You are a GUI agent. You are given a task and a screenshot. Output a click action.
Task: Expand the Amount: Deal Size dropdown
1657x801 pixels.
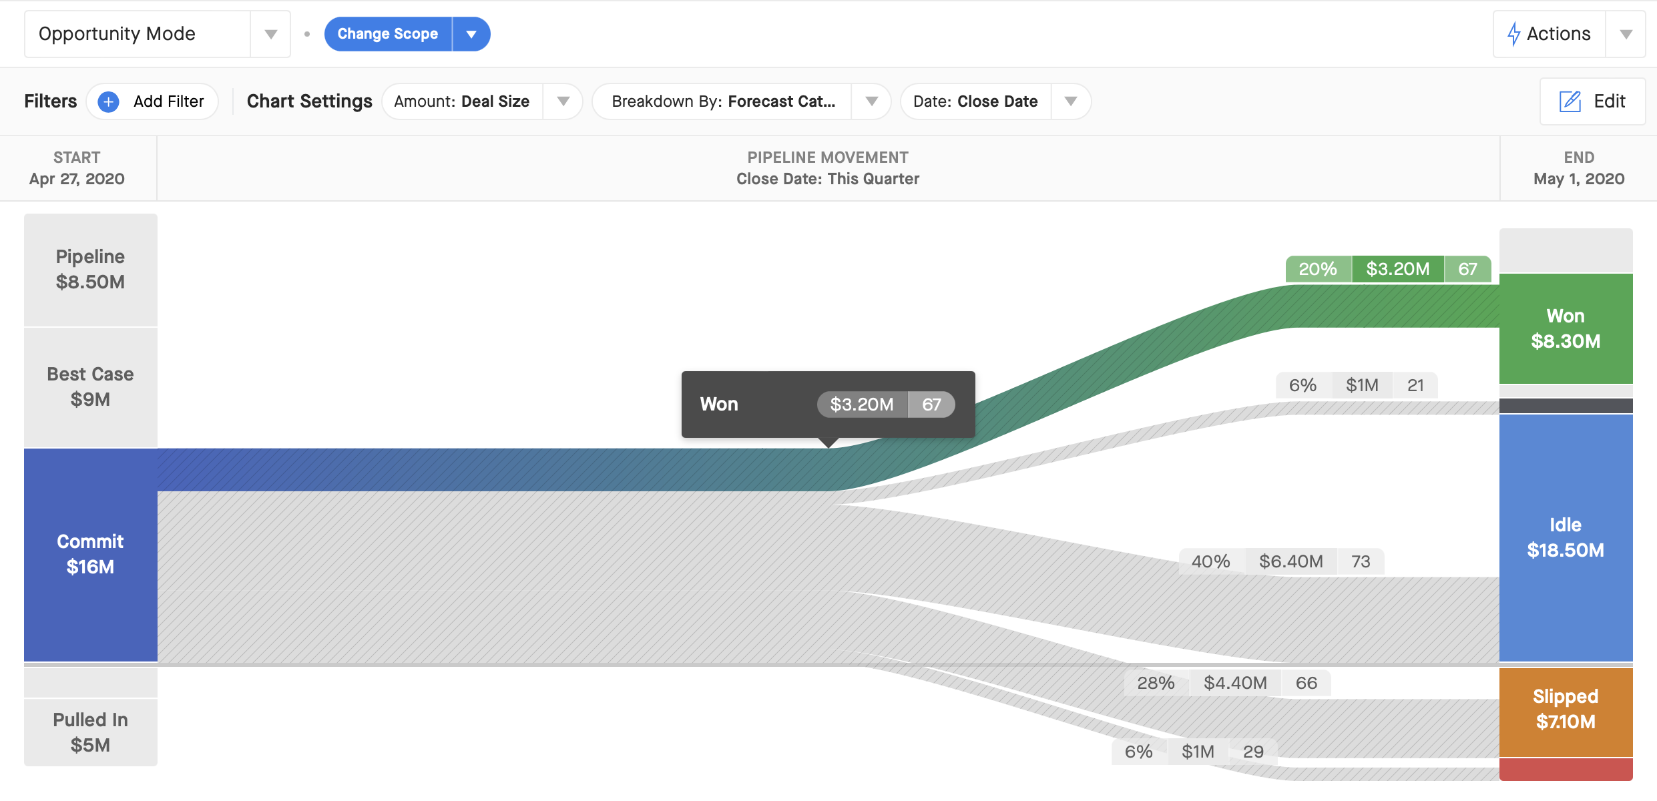[x=563, y=101]
